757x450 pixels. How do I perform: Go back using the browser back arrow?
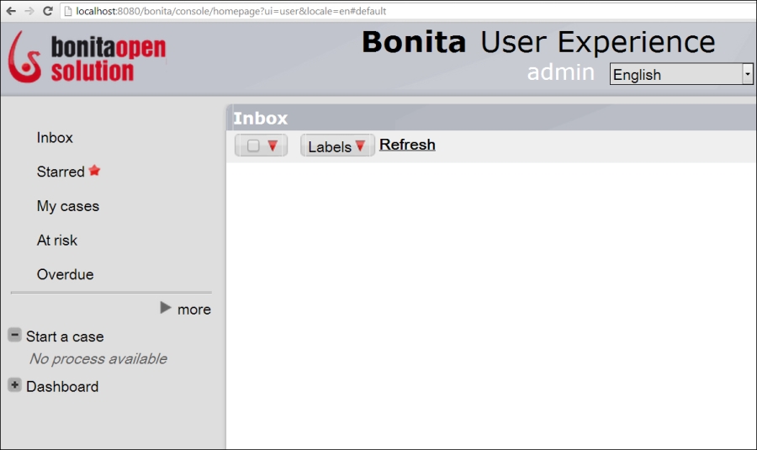coord(11,11)
